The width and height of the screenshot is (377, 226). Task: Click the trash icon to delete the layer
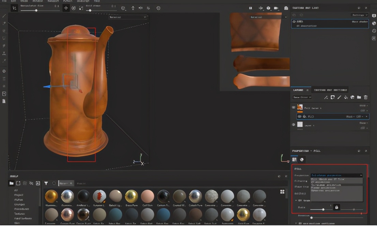pyautogui.click(x=365, y=97)
